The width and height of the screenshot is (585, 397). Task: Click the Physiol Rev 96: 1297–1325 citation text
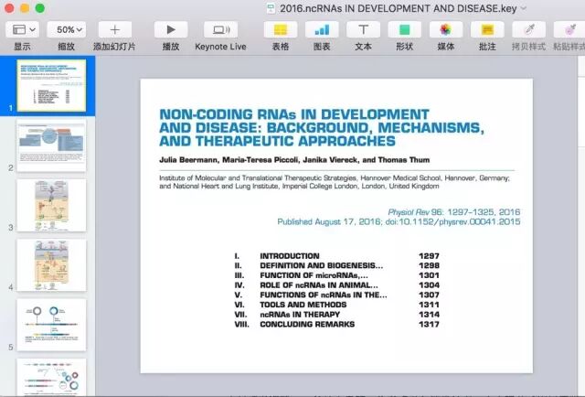point(454,212)
